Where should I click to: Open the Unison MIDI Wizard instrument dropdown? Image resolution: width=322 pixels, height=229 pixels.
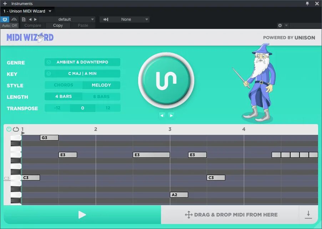(x=50, y=11)
